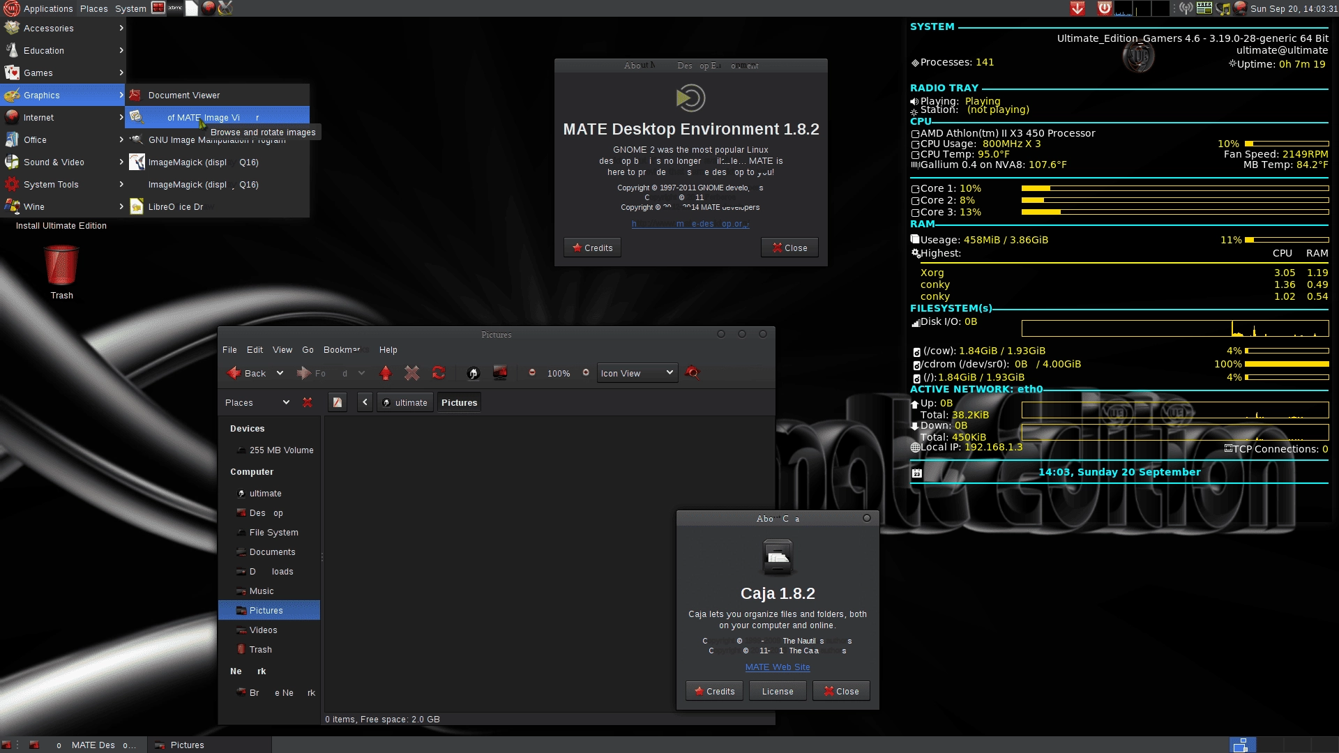Launch Eye of MATE Image Viewer

(217, 118)
